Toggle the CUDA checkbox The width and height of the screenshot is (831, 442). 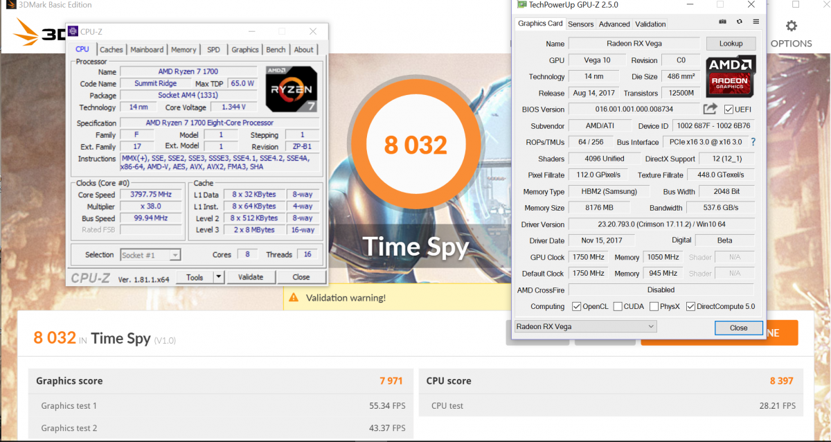click(617, 306)
